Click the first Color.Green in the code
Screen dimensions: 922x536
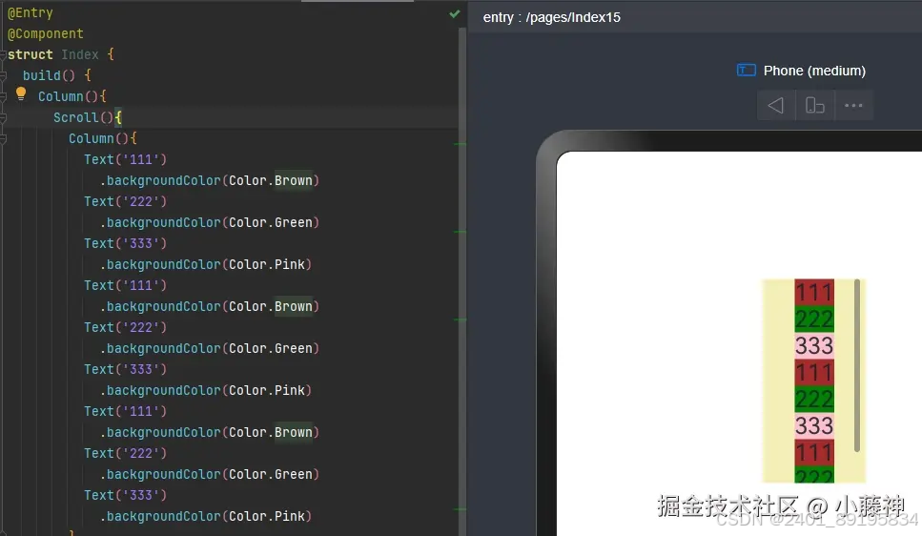click(271, 222)
